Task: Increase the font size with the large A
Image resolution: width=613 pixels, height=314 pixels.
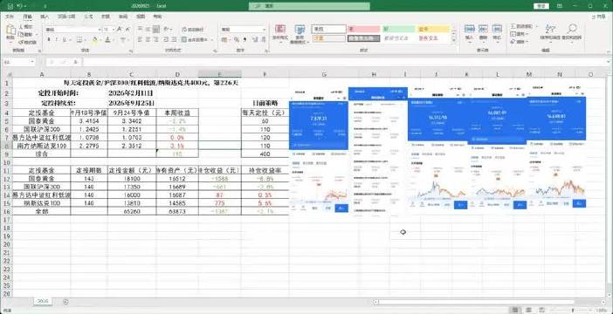Action: (120, 30)
